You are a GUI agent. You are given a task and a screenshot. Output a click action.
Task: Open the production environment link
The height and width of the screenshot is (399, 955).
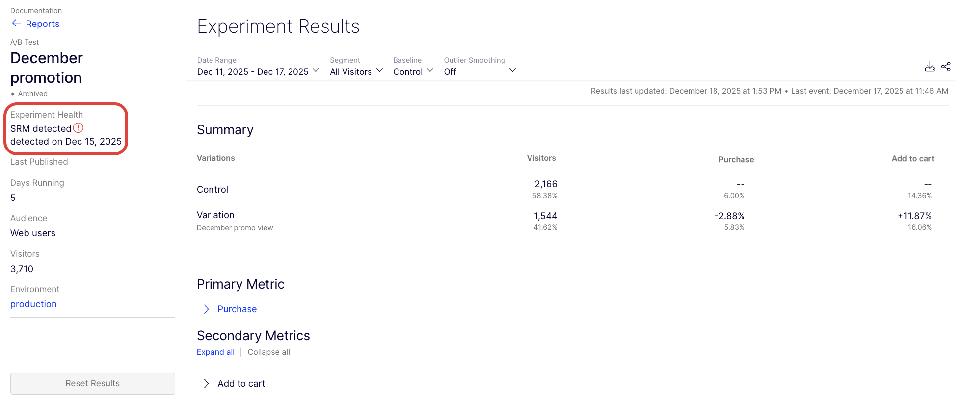[33, 304]
